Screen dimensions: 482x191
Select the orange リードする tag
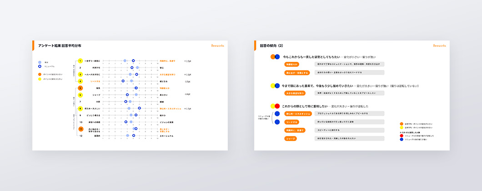291,122
